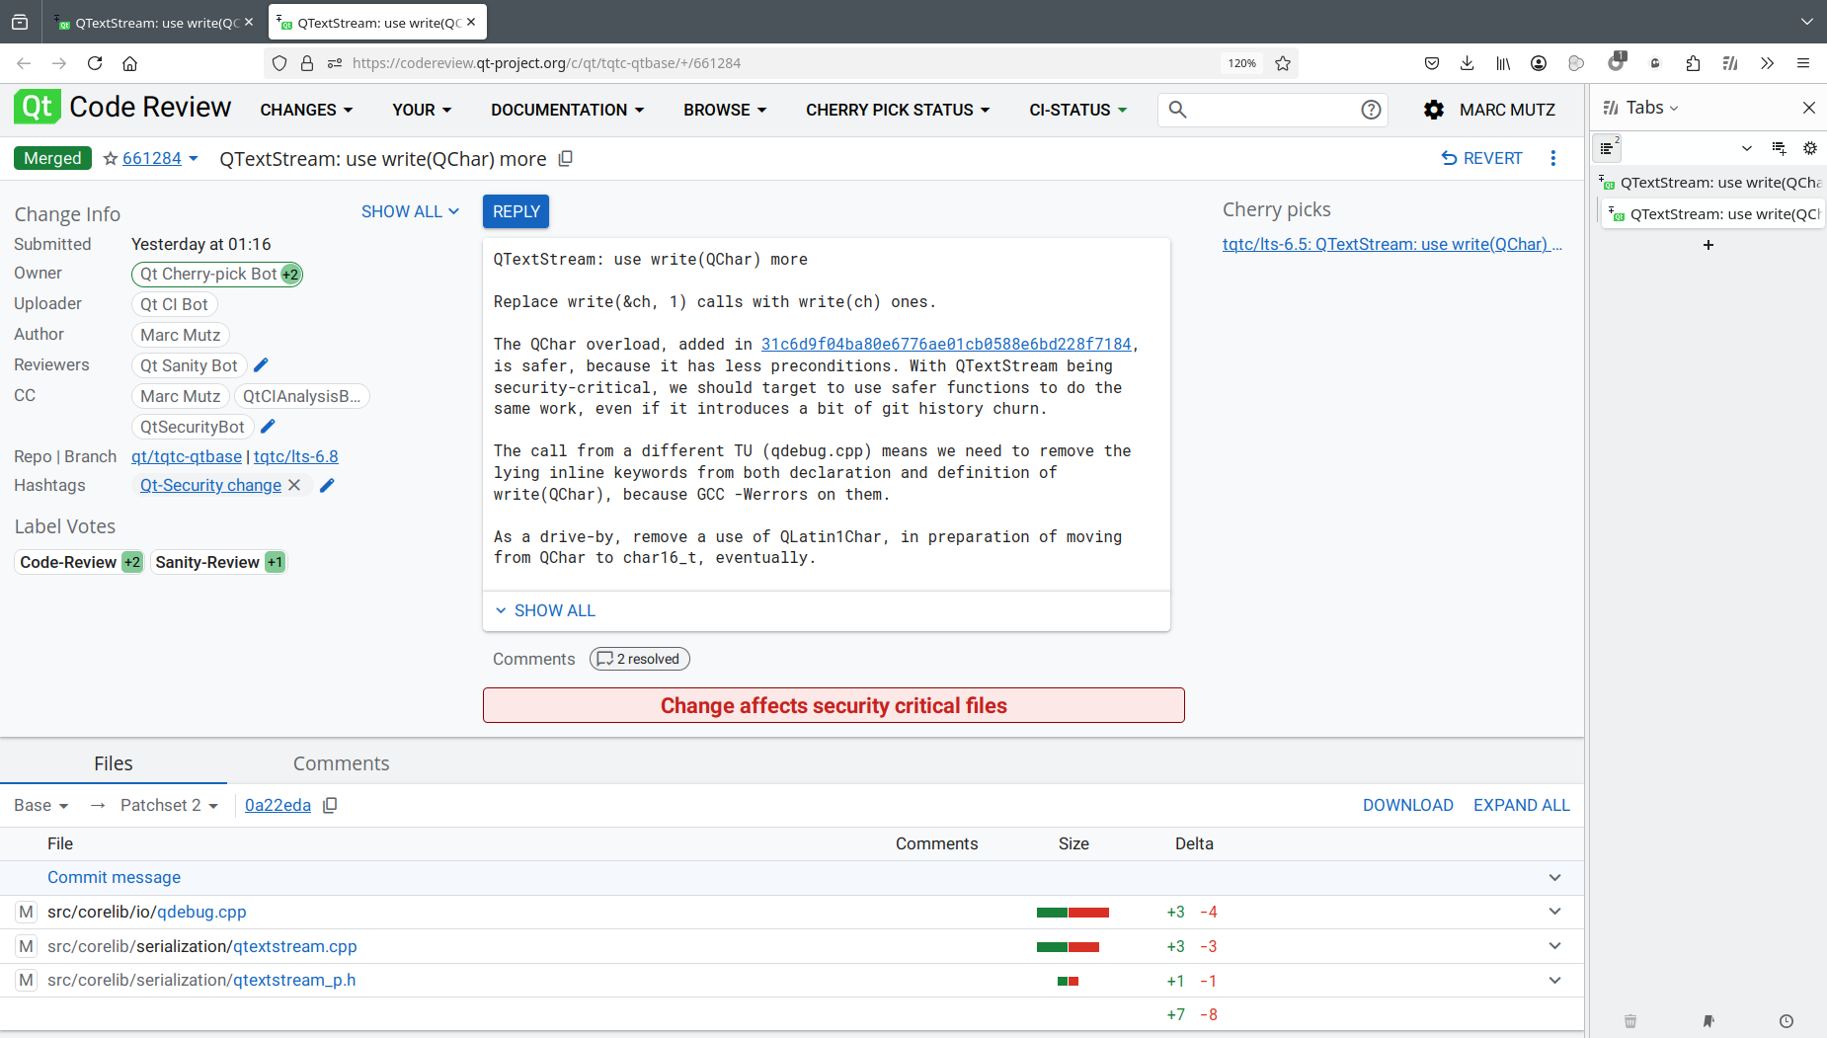Bookmark this page with star icon
Viewport: 1827px width, 1038px height.
(x=1283, y=63)
